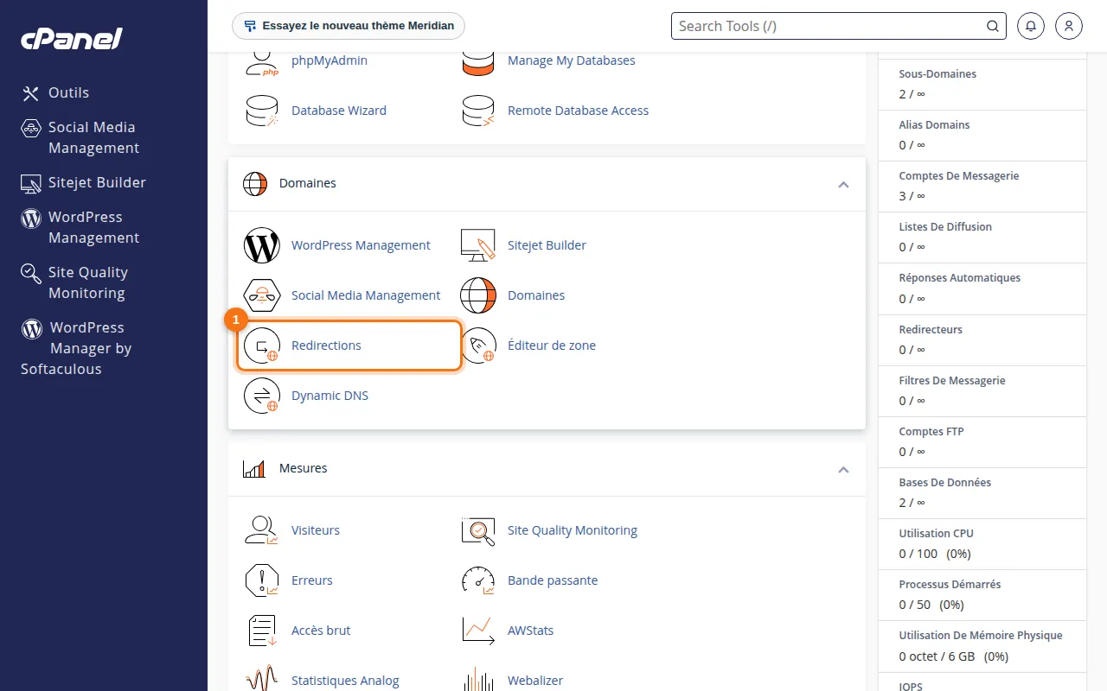This screenshot has width=1107, height=691.
Task: Open WordPress Manager by Softaculous in sidebar
Action: pyautogui.click(x=76, y=348)
